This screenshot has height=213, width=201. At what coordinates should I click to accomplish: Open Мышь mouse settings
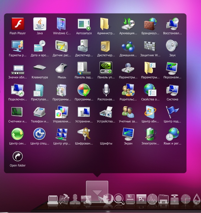click(x=62, y=68)
